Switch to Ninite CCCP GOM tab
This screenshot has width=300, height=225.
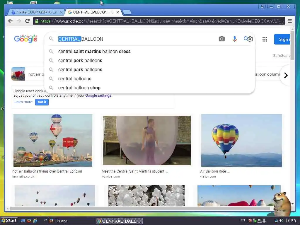tap(36, 12)
